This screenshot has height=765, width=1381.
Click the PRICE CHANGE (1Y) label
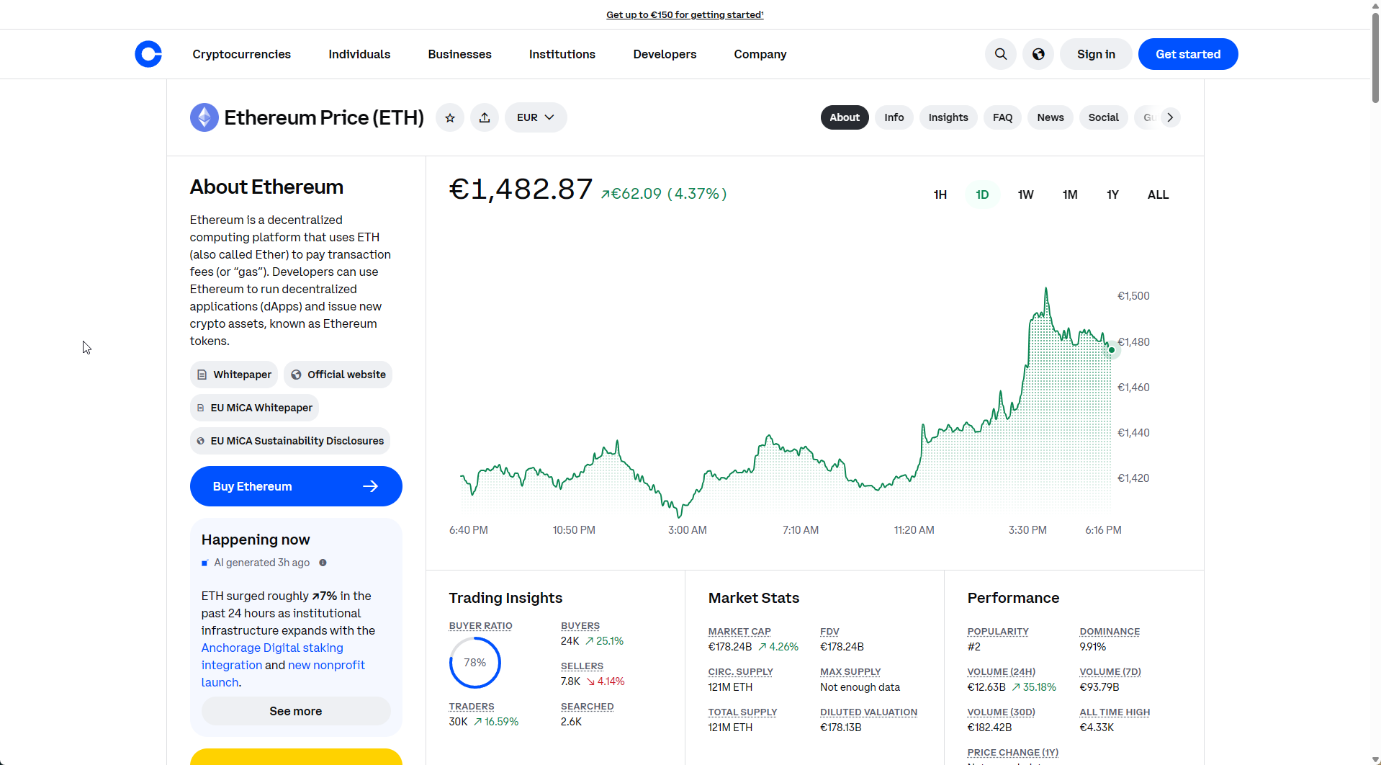(x=1013, y=753)
